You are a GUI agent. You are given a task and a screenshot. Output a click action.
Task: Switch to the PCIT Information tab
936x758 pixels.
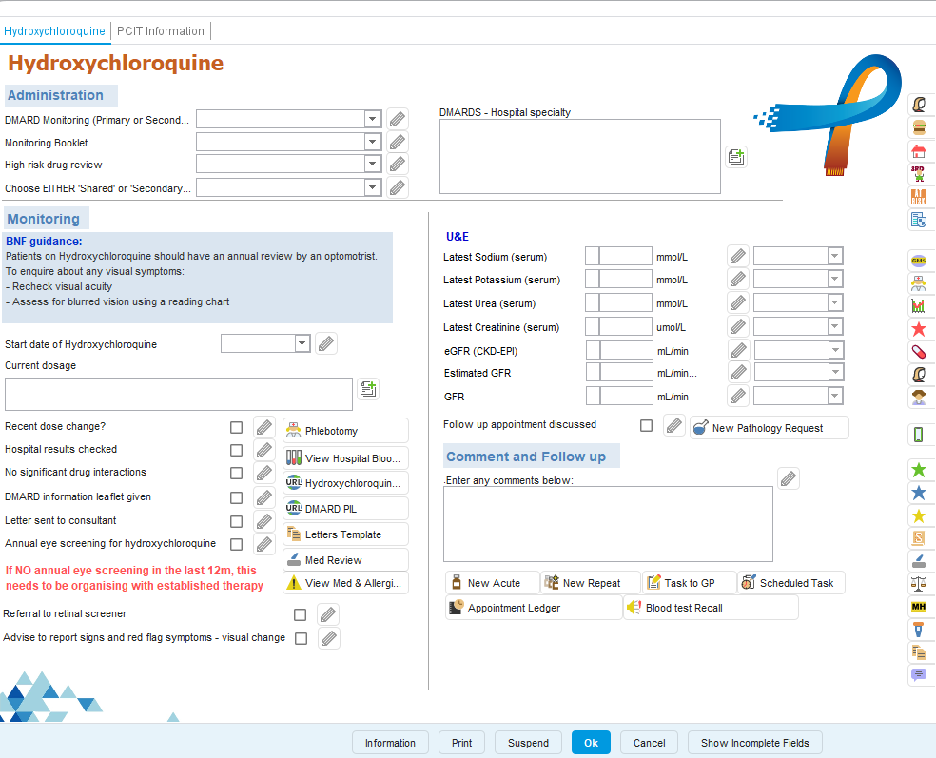(x=161, y=31)
